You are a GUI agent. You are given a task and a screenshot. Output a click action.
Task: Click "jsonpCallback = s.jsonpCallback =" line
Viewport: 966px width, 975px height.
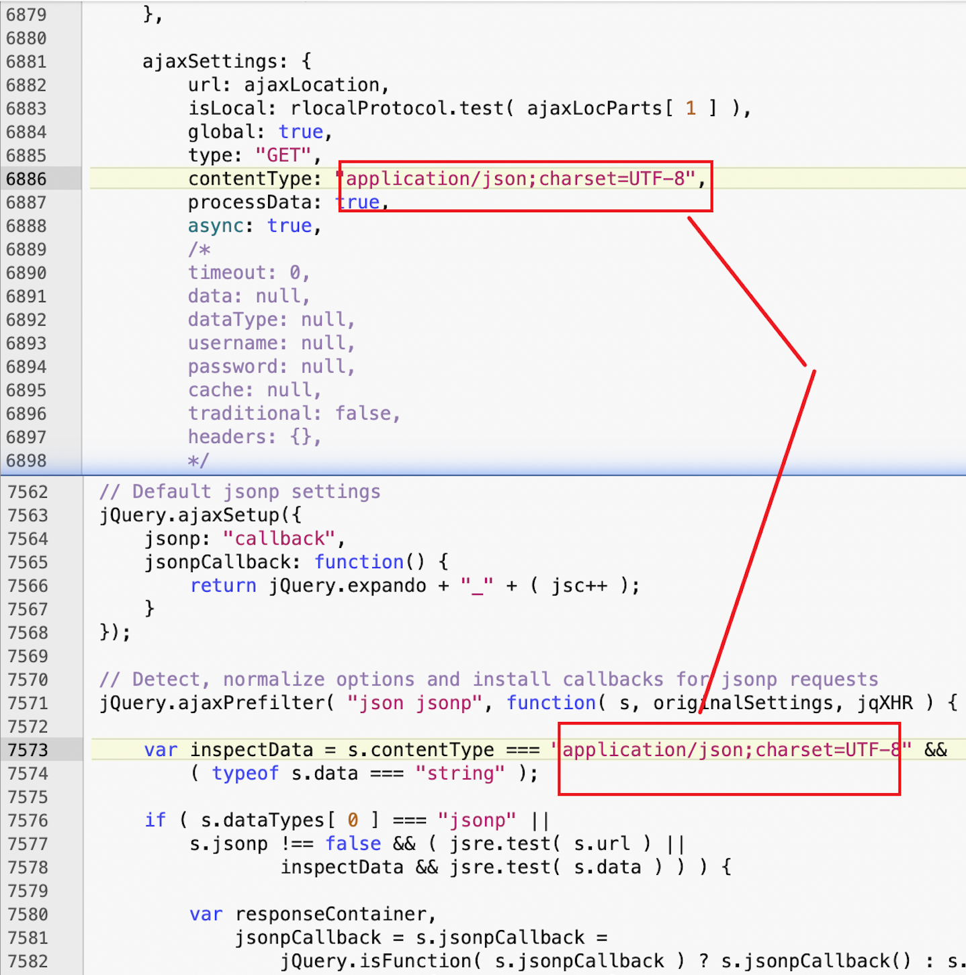pyautogui.click(x=421, y=938)
